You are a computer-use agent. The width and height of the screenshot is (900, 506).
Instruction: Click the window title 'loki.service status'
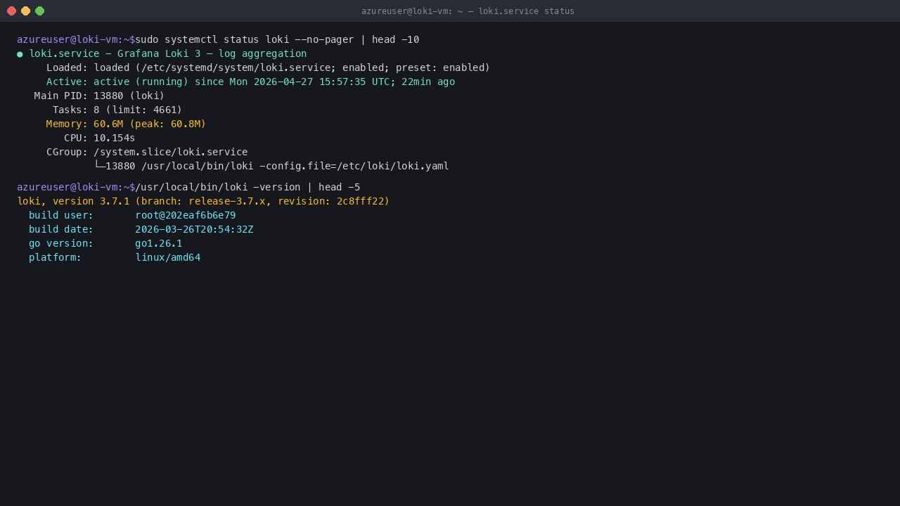tap(526, 11)
